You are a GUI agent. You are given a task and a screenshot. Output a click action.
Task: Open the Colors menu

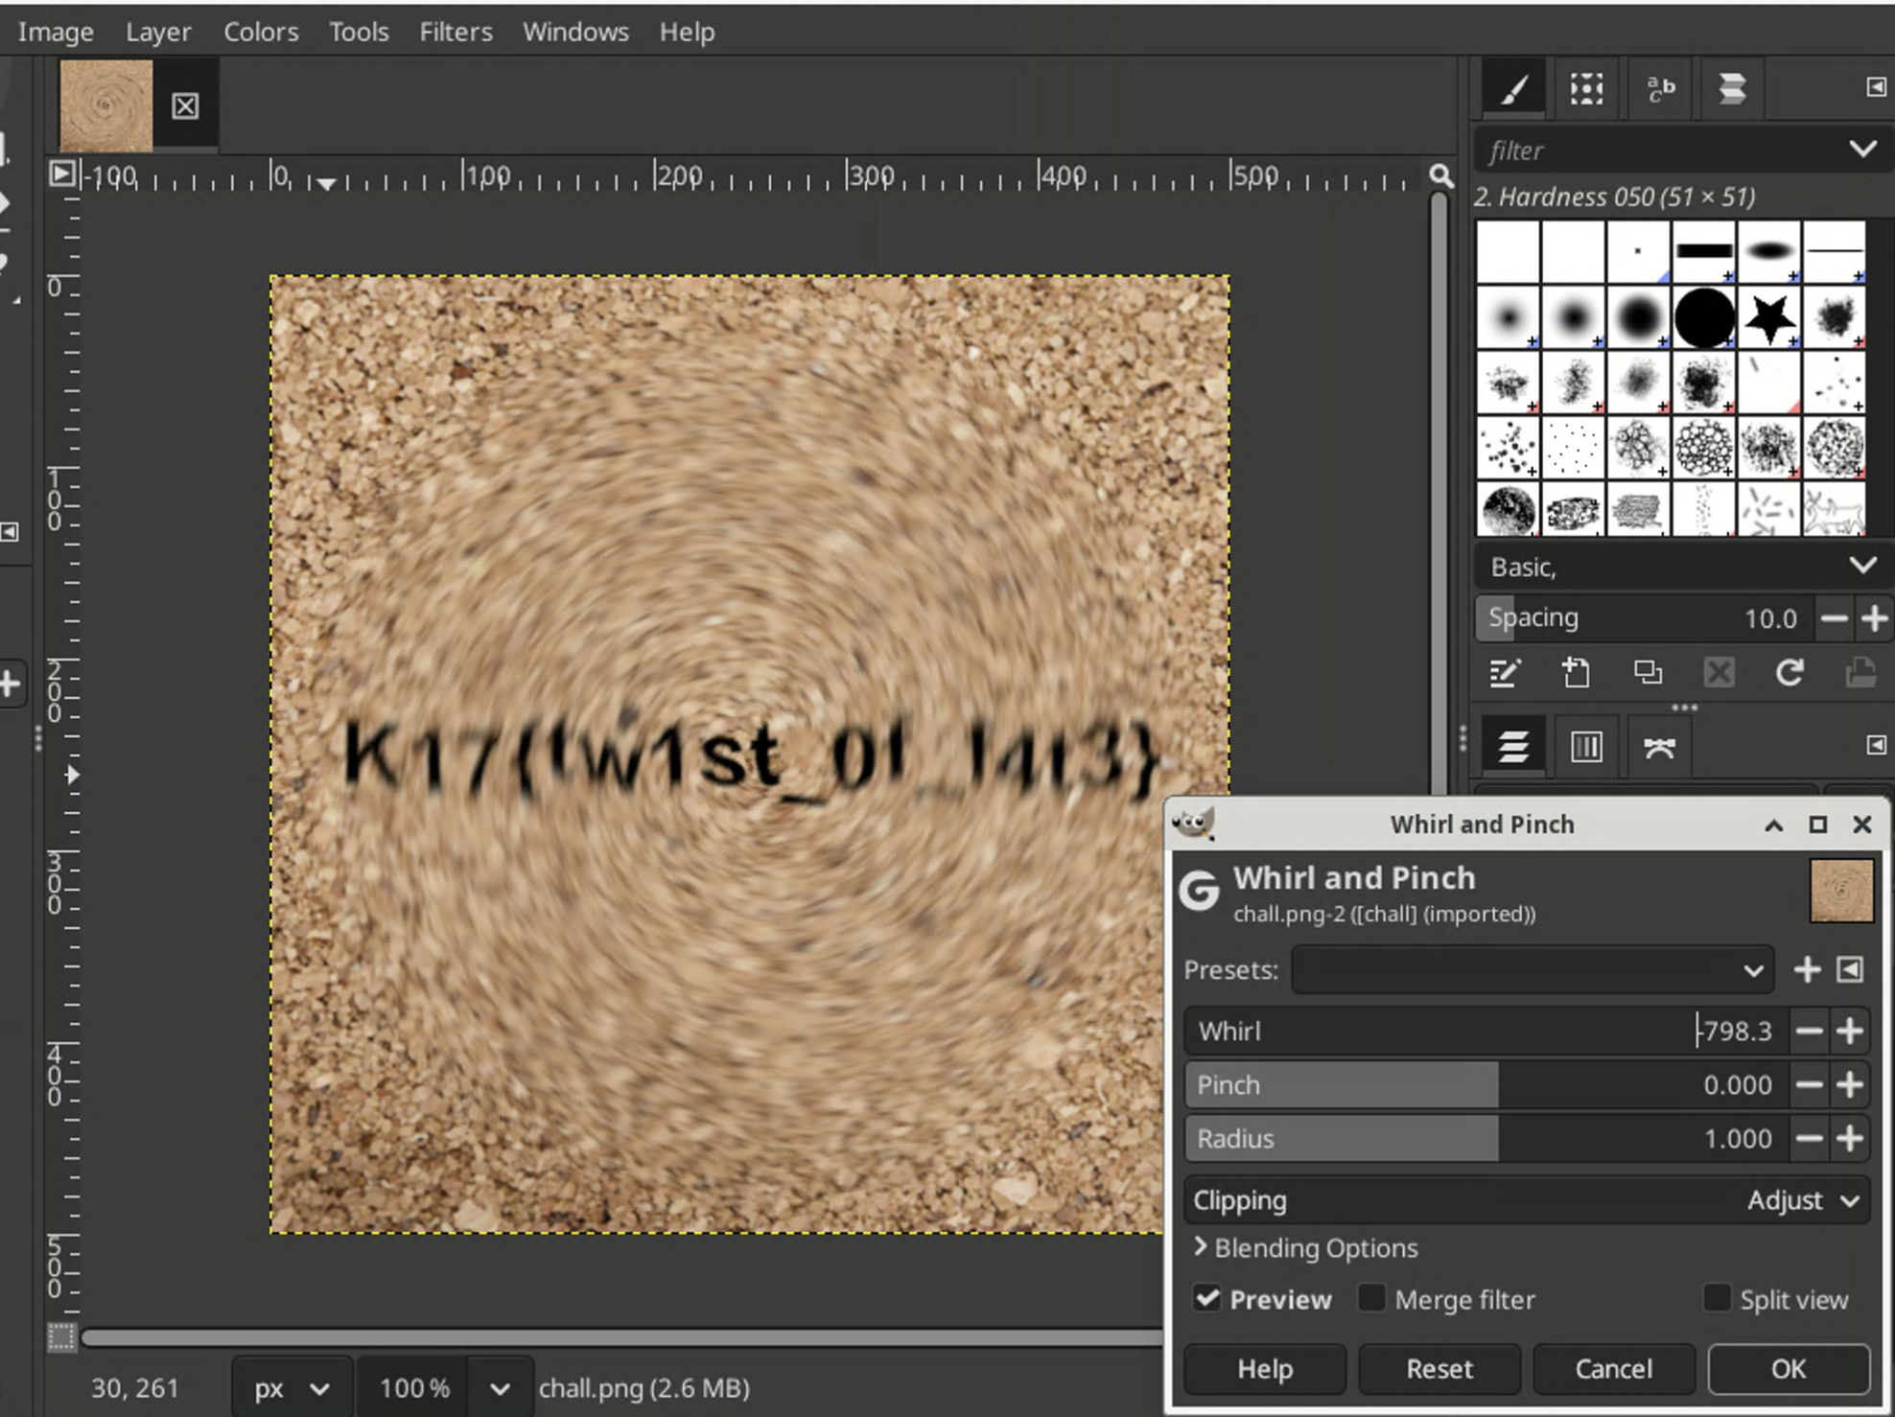coord(261,32)
